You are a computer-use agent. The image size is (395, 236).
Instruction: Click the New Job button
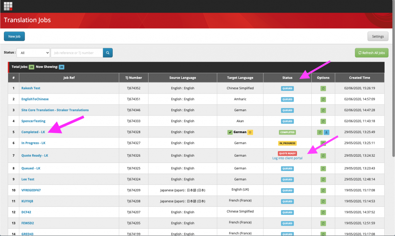[14, 37]
